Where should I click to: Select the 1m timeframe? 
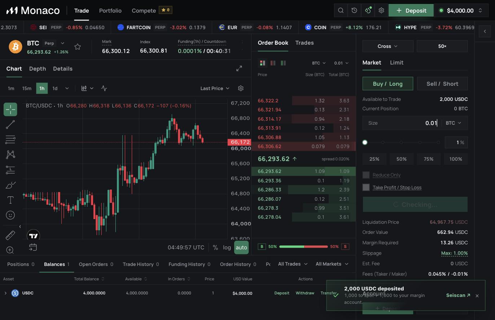tap(11, 88)
